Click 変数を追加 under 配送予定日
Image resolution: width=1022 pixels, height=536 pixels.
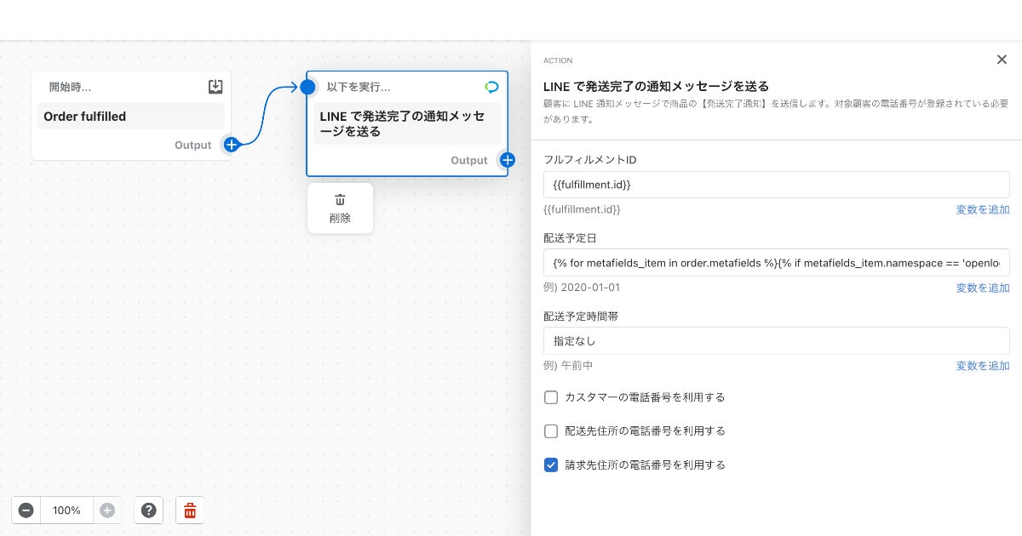click(983, 288)
